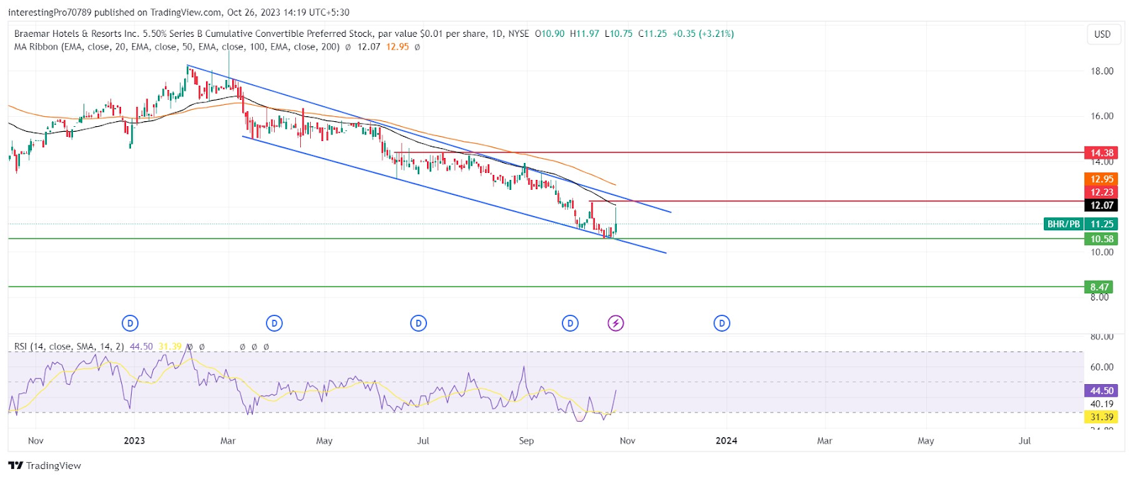Click the dividend D marker nearest the 2023 label

point(130,323)
